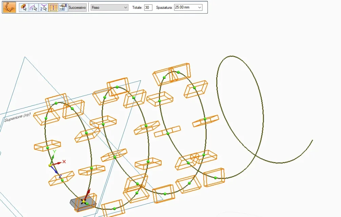Expand the Spaziatura dropdown arrow
The height and width of the screenshot is (217, 341).
point(199,7)
